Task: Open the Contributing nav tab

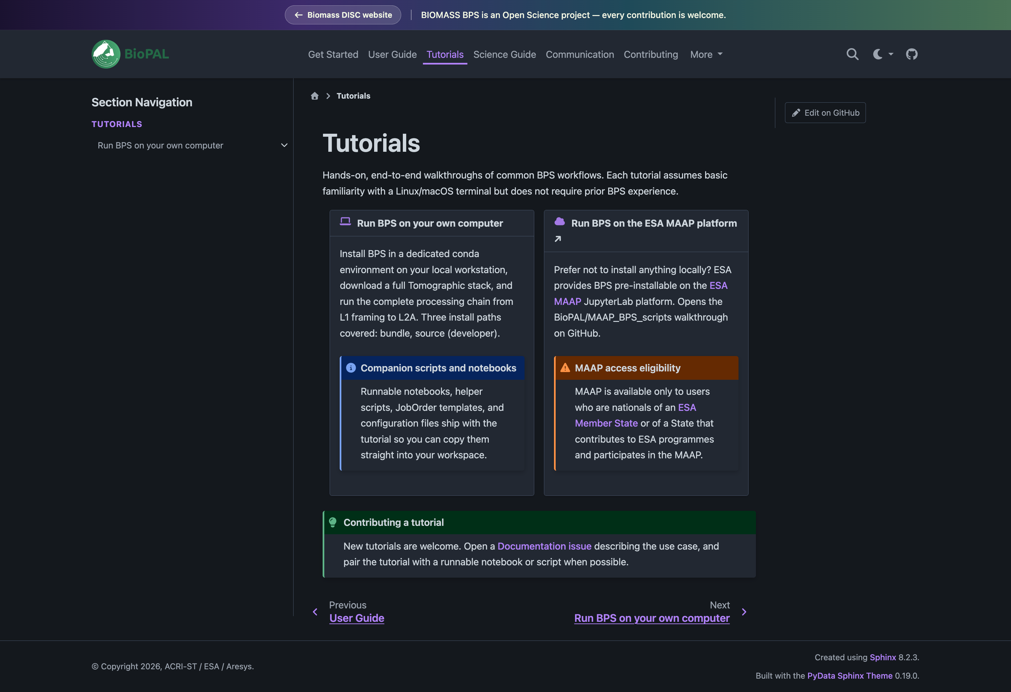Action: point(651,54)
